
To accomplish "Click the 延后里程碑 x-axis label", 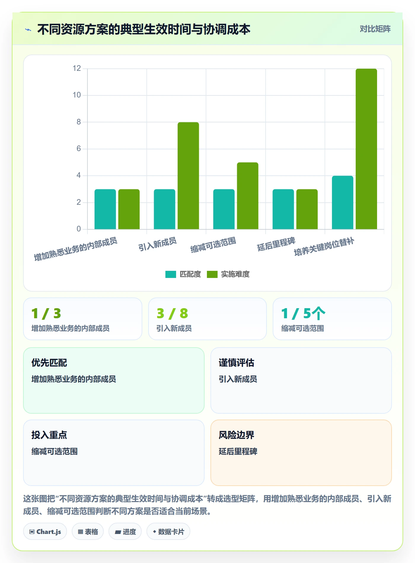I will (276, 244).
